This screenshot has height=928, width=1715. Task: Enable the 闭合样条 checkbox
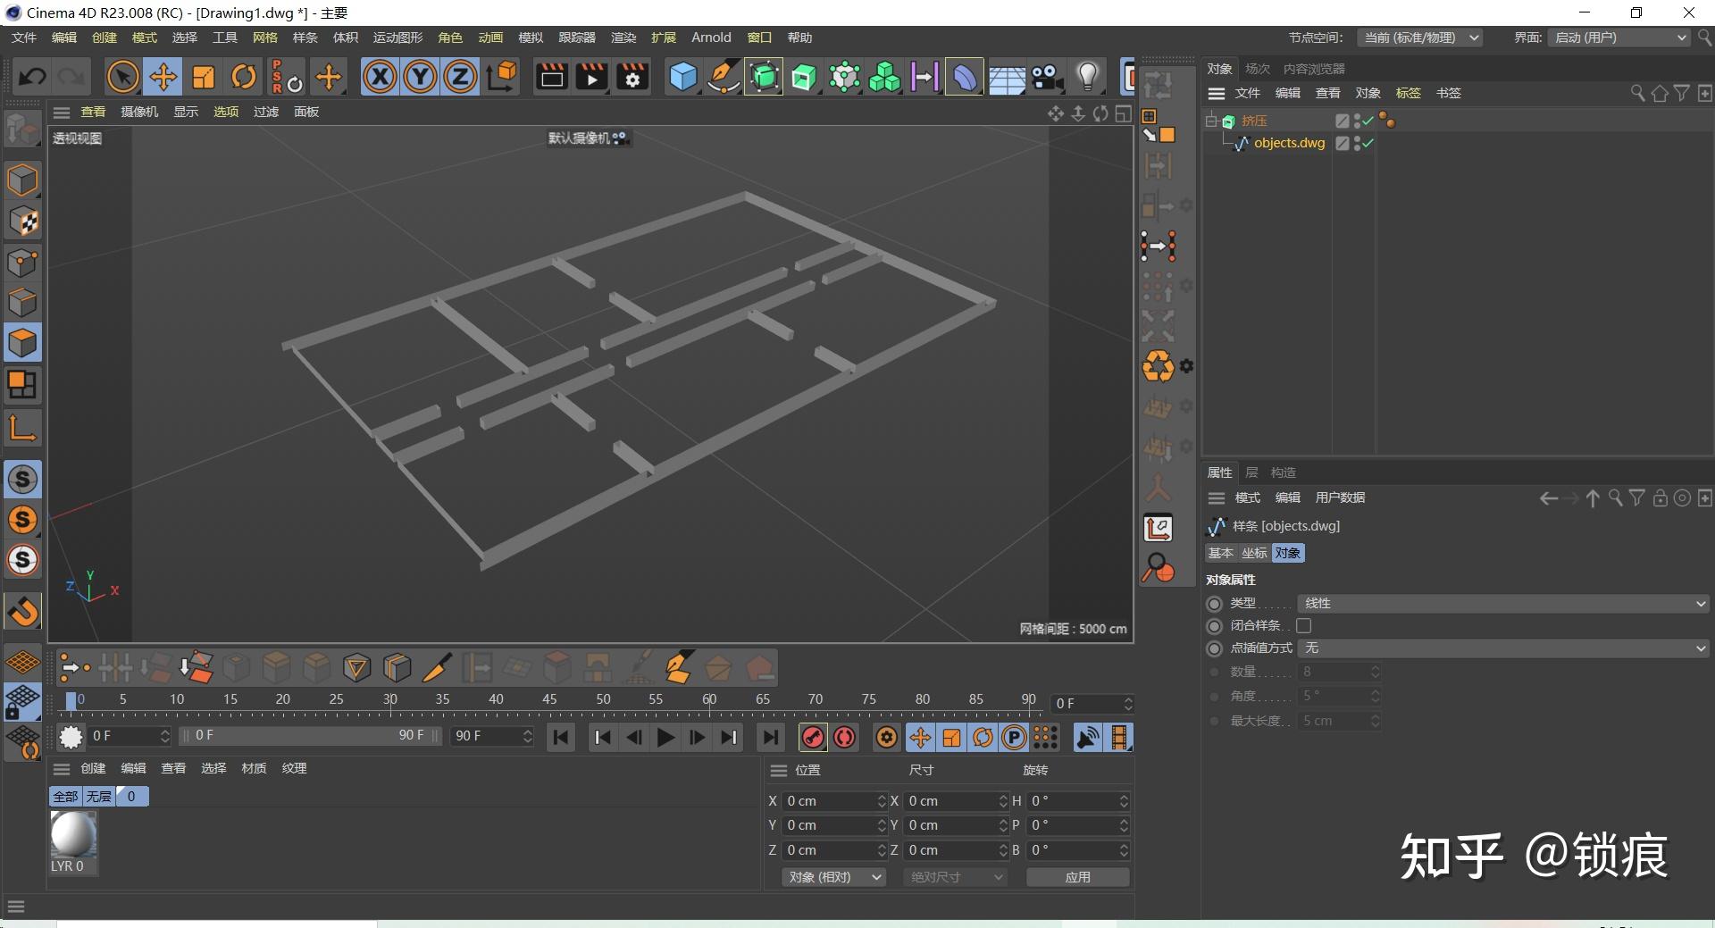click(x=1303, y=625)
